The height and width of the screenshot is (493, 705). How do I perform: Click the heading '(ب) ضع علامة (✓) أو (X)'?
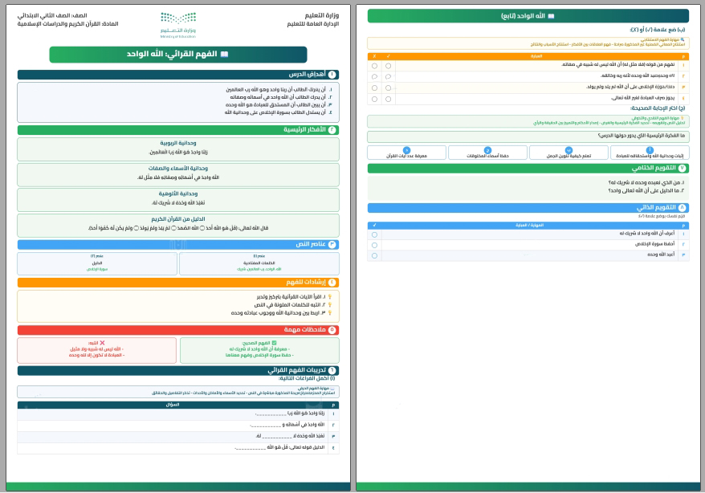657,30
